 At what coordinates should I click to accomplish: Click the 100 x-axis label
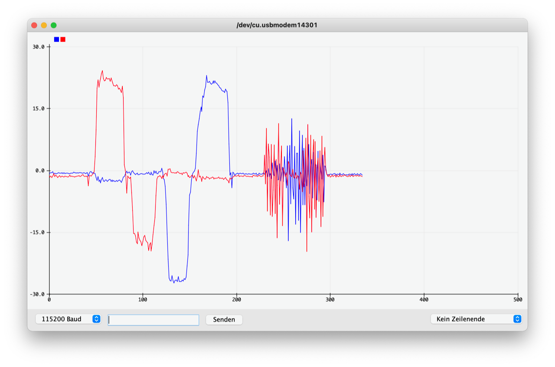143,299
